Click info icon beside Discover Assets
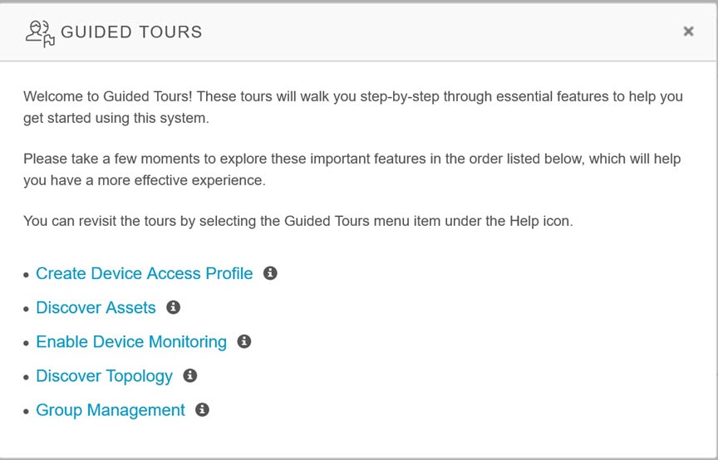718x460 pixels. pyautogui.click(x=173, y=307)
